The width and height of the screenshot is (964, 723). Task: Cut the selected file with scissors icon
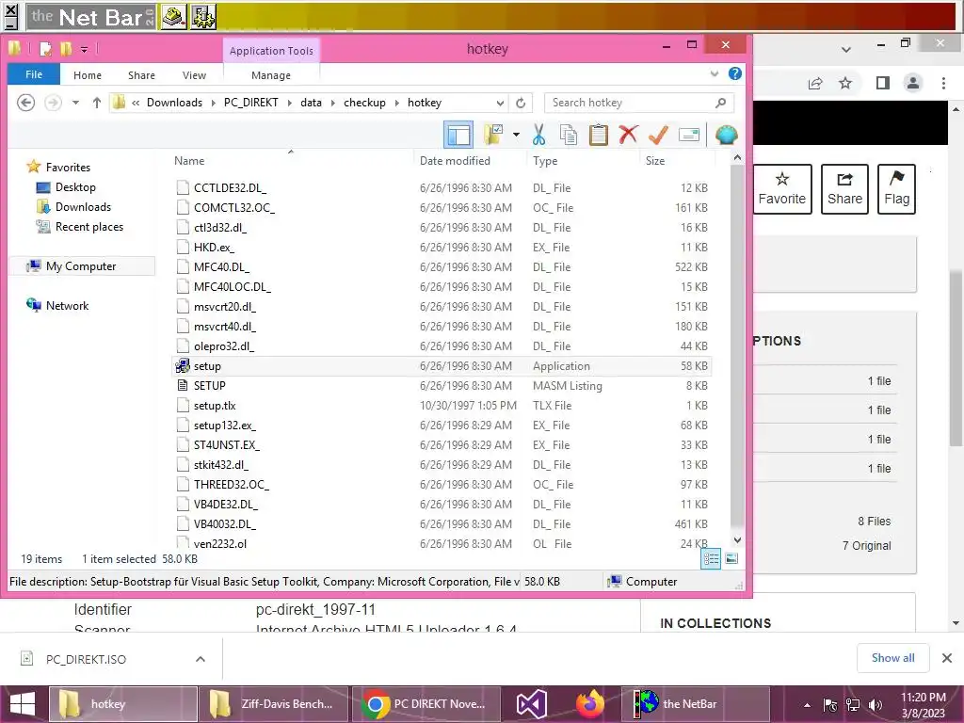click(539, 135)
